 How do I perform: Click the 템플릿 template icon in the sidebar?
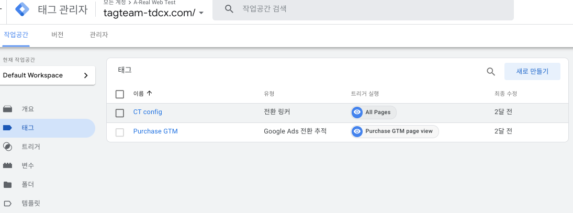(x=8, y=204)
